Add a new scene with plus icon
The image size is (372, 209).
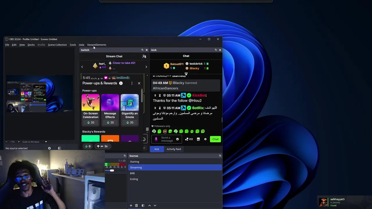coord(131,206)
